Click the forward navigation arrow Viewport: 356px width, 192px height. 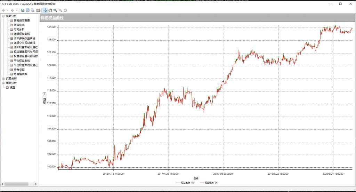click(13, 10)
